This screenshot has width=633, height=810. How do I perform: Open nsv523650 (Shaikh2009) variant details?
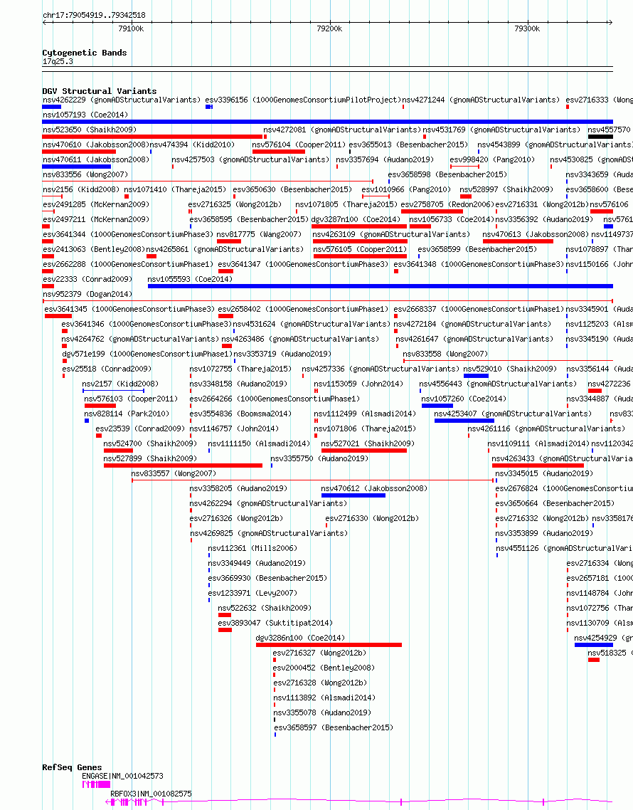[x=90, y=130]
